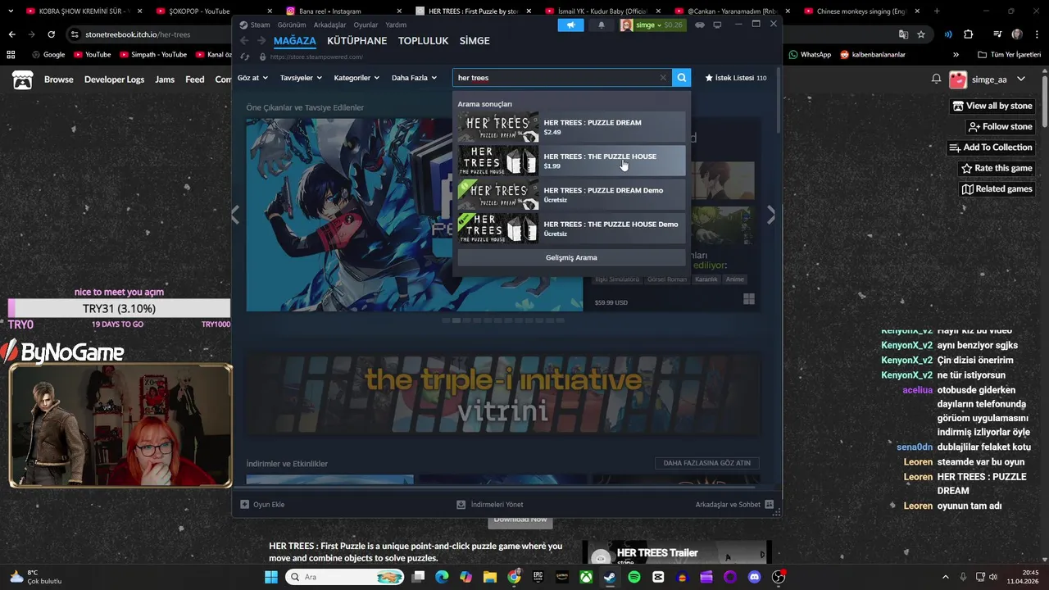The width and height of the screenshot is (1049, 590).
Task: Open Steam announcements megaphone button
Action: click(570, 25)
